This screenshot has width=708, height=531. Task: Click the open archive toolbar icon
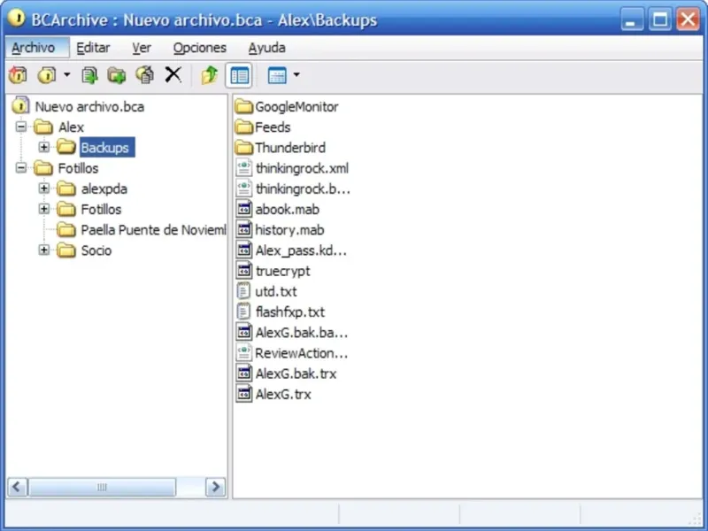(47, 75)
